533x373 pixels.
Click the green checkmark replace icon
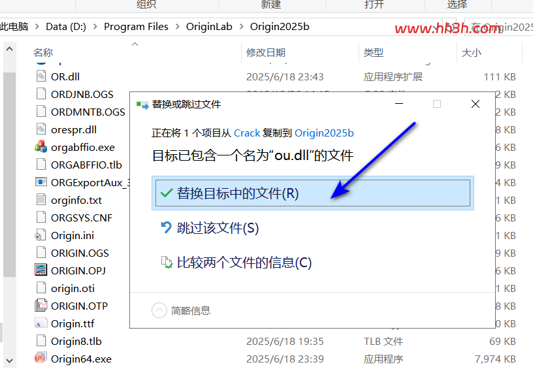(167, 193)
